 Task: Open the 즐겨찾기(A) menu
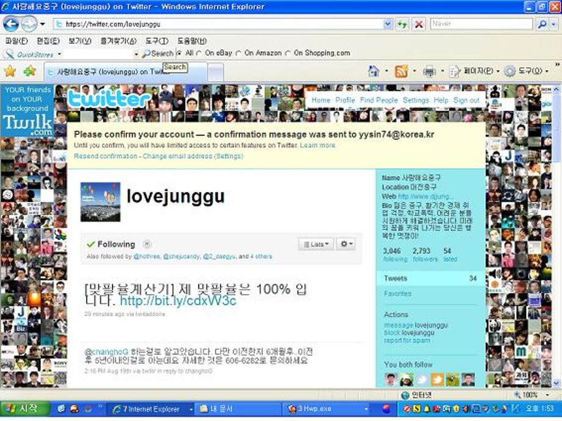(119, 41)
